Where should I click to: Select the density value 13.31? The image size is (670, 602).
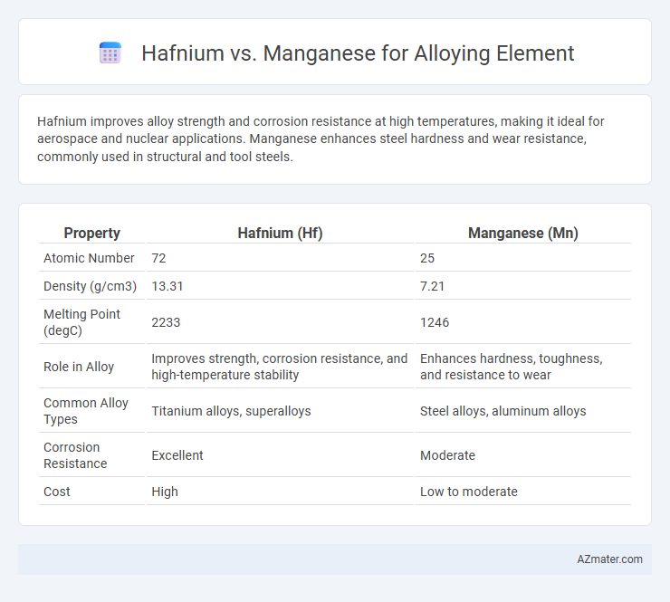[167, 286]
